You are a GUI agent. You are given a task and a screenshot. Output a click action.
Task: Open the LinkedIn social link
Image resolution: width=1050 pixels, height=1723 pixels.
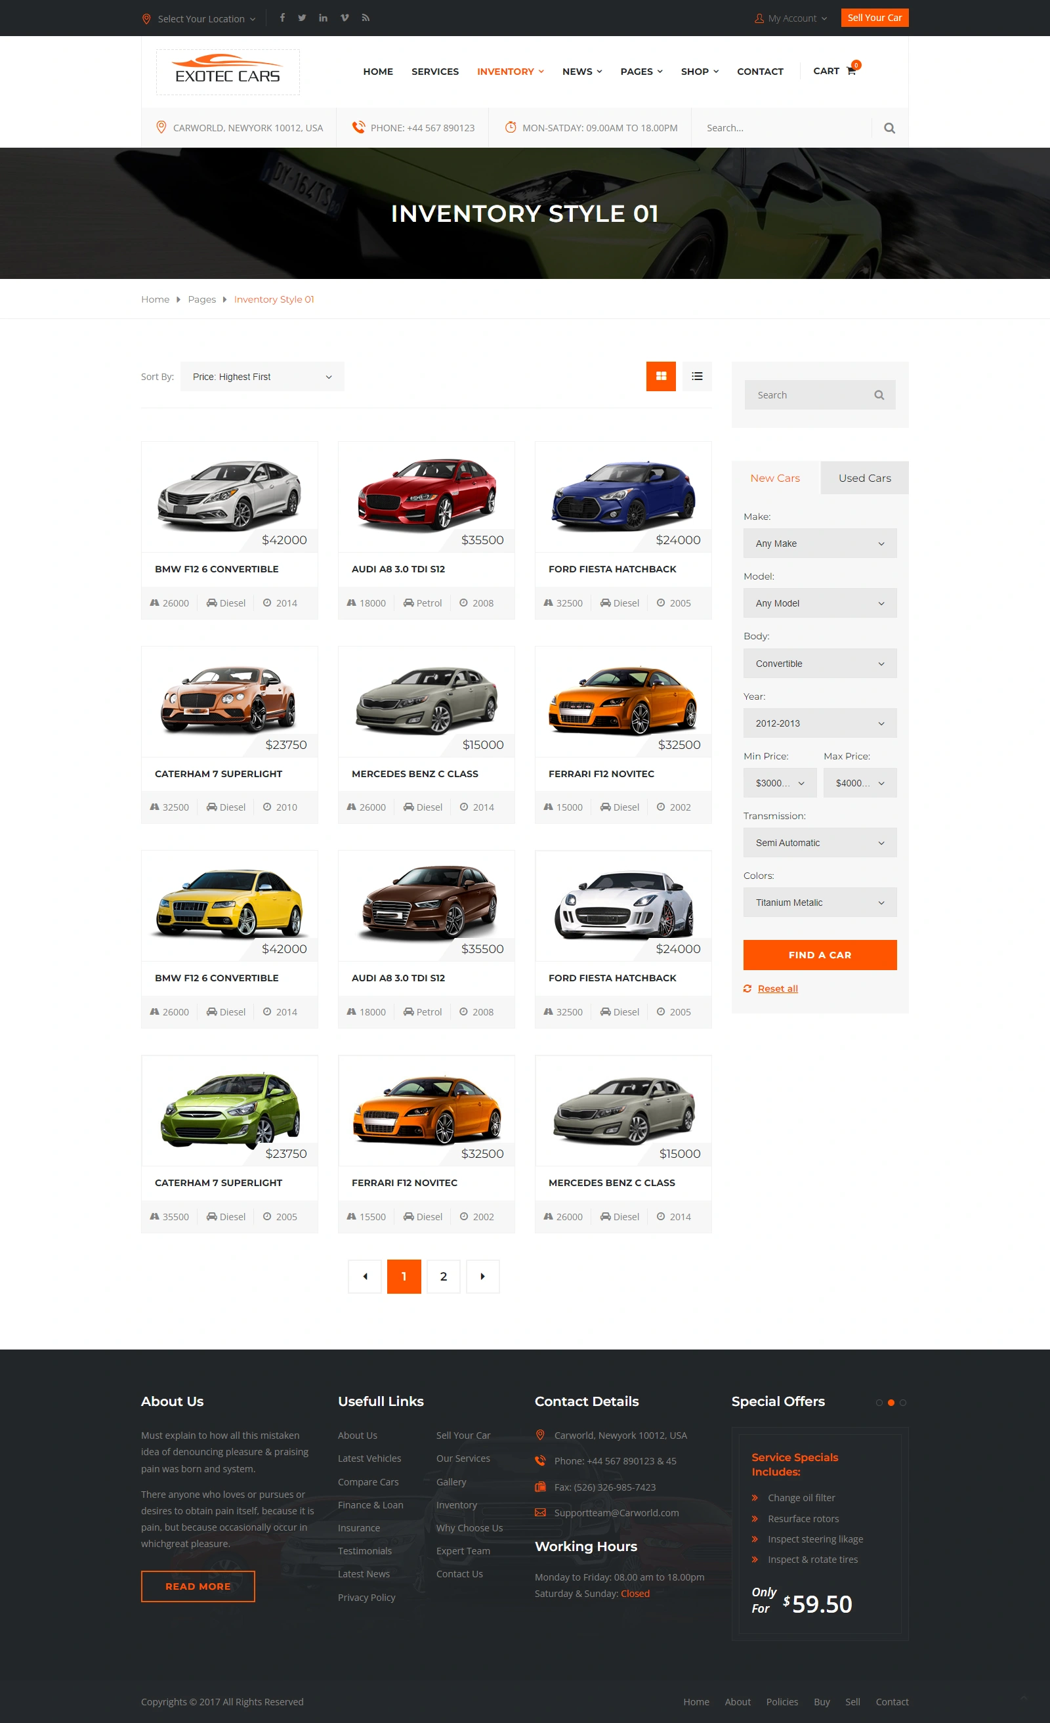[x=323, y=18]
